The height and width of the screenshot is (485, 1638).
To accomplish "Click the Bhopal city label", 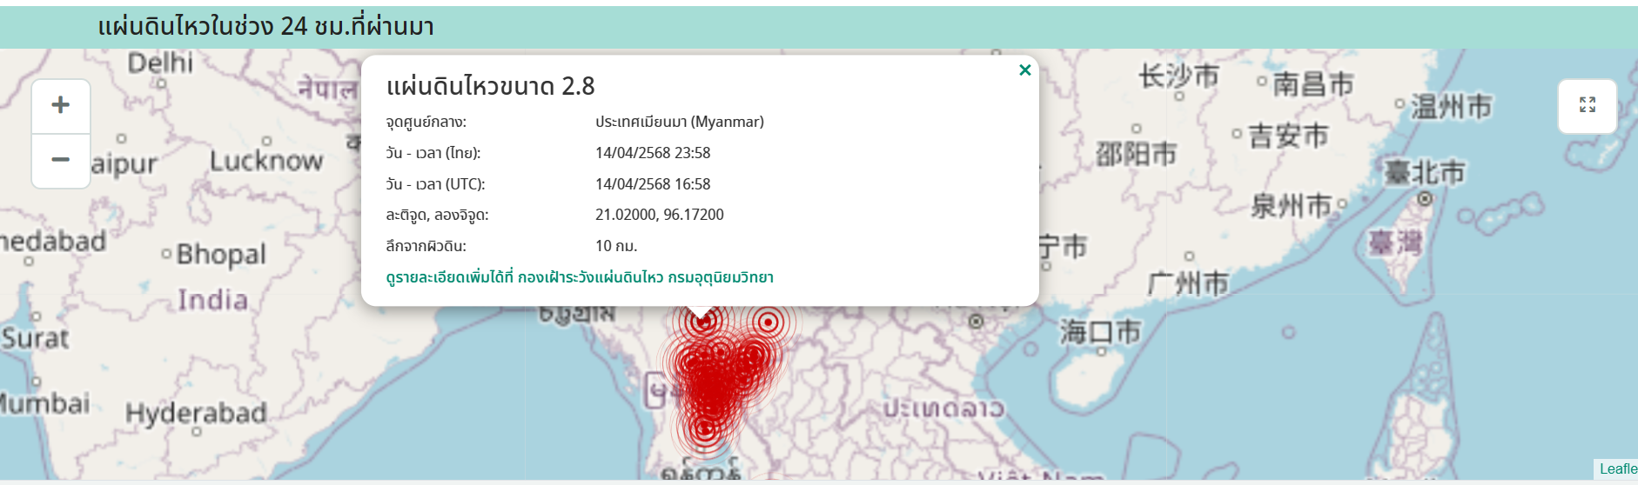I will (220, 254).
